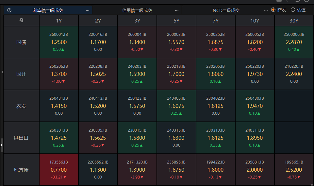Click the logo icon in header row
Viewport: 314px width, 186px height.
[22, 20]
